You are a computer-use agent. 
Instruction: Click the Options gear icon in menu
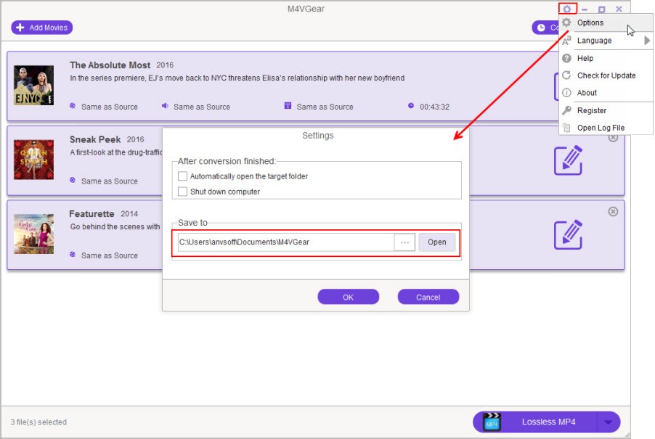click(566, 22)
